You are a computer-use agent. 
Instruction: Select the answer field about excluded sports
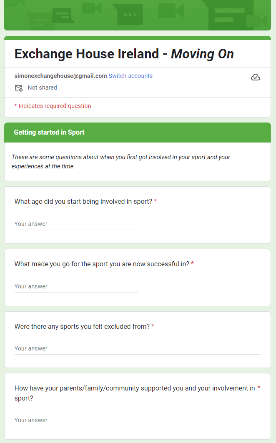click(137, 349)
